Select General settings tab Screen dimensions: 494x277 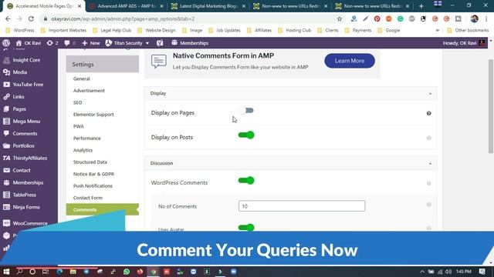tap(82, 78)
